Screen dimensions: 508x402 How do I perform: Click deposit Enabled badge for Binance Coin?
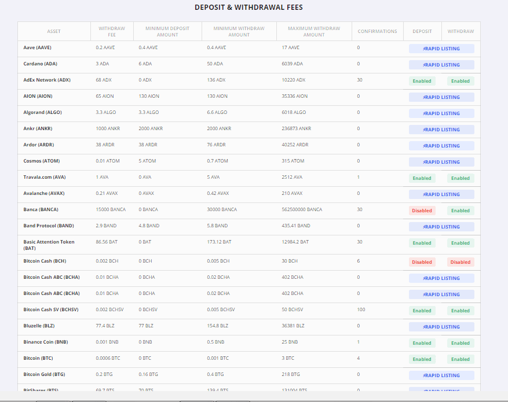pos(422,343)
